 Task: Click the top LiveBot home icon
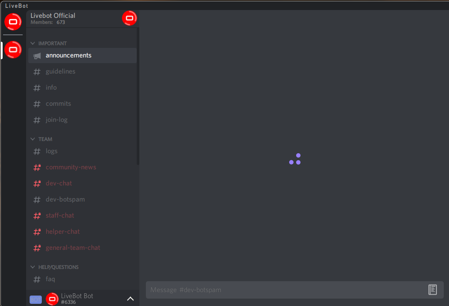(x=13, y=21)
